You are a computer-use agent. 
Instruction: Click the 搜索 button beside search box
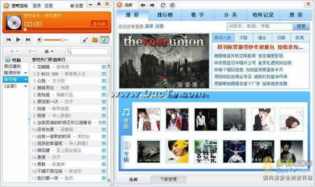(x=301, y=26)
